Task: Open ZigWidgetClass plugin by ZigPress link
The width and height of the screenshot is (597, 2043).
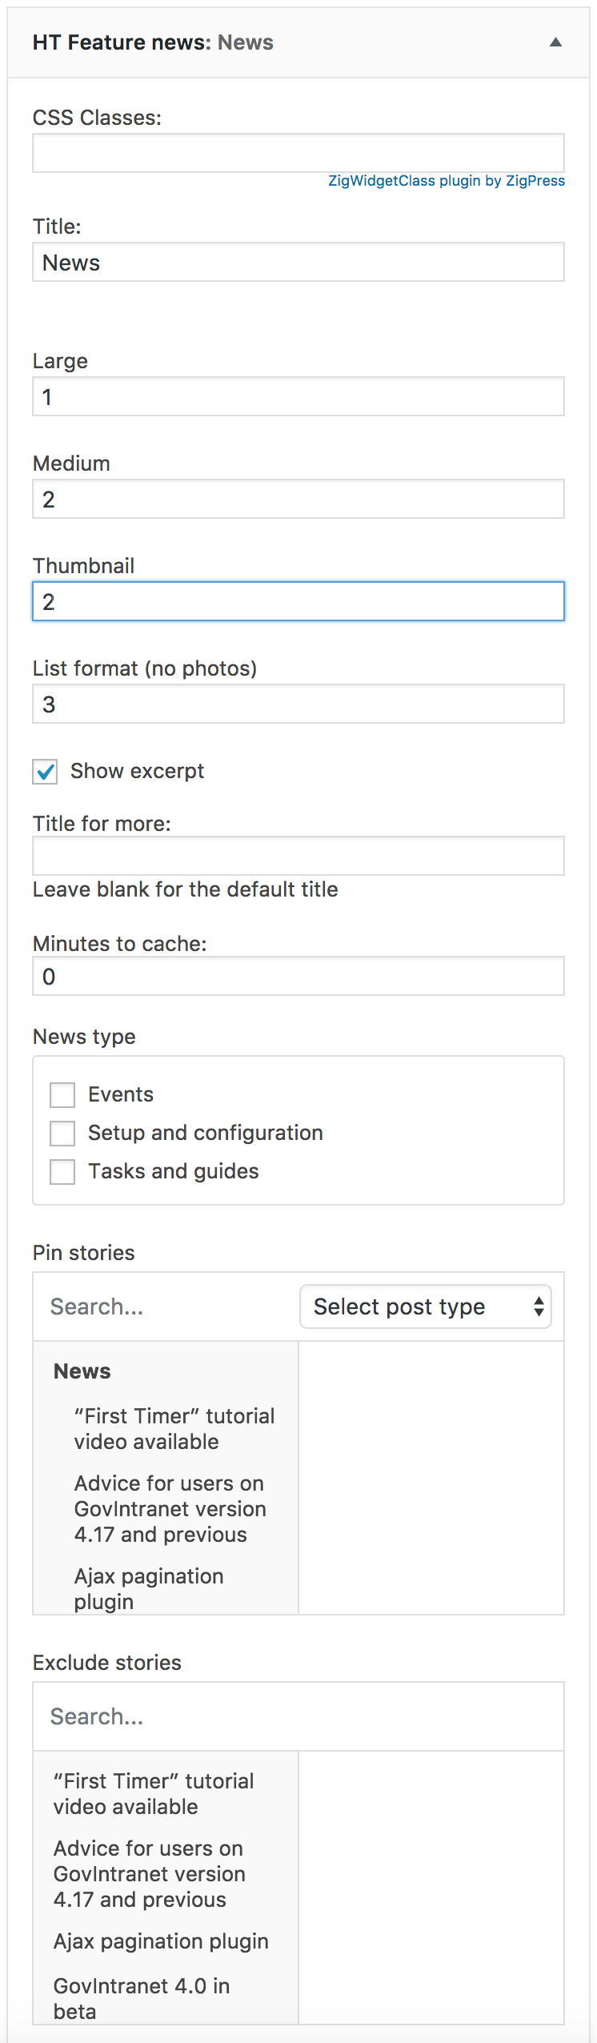Action: (x=446, y=181)
